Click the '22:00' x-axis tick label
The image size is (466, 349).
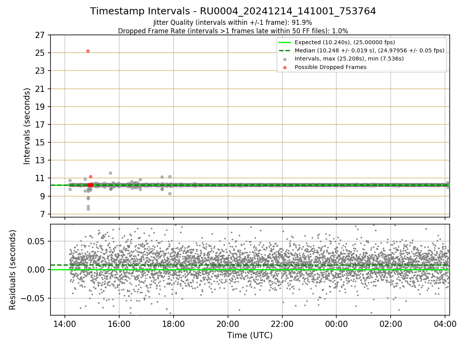(x=282, y=324)
